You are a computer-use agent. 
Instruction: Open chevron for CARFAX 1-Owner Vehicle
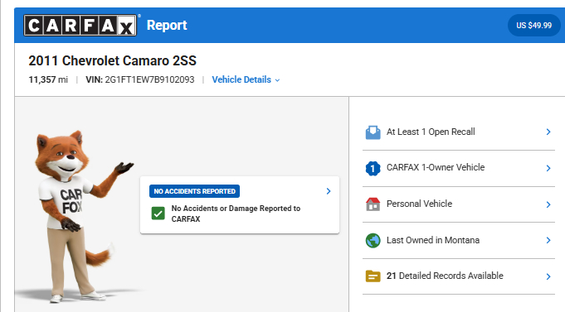coord(548,168)
